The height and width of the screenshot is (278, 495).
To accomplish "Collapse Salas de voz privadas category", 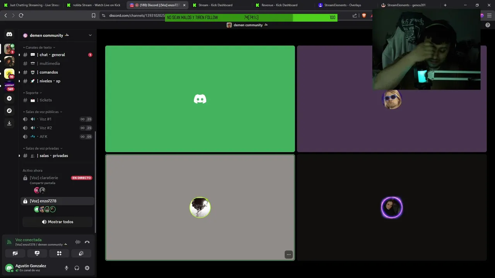I will pos(43,148).
